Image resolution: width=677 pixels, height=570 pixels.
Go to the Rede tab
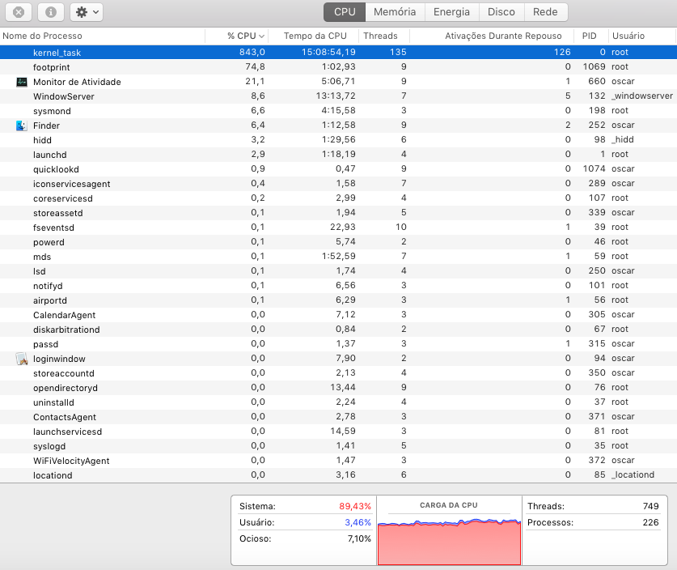tap(545, 12)
